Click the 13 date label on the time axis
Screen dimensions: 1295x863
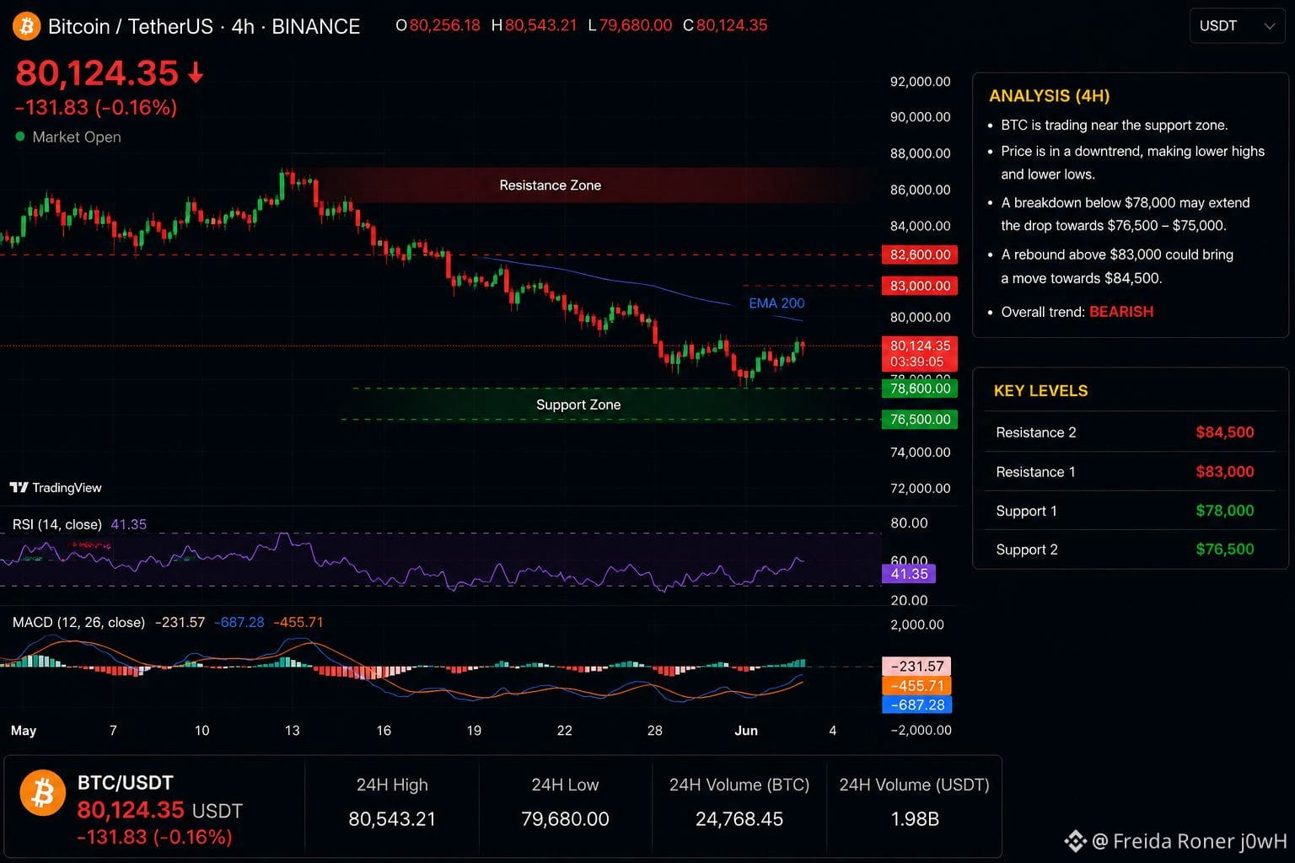(293, 731)
